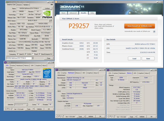Click Tools button in CPU-Z Mainboard window
The image size is (164, 121).
[x=80, y=116]
